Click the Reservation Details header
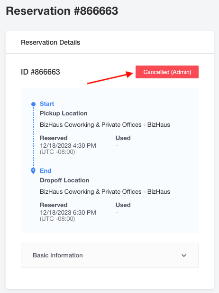This screenshot has height=293, width=219. [x=51, y=42]
